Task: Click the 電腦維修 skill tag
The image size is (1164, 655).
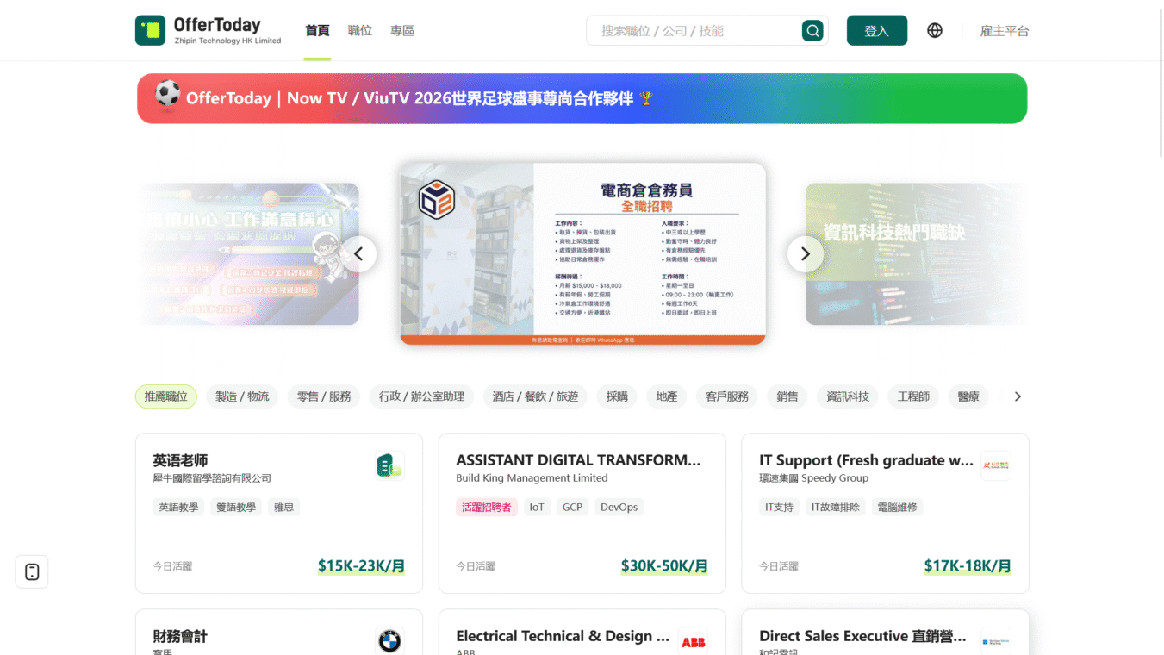Action: click(897, 507)
